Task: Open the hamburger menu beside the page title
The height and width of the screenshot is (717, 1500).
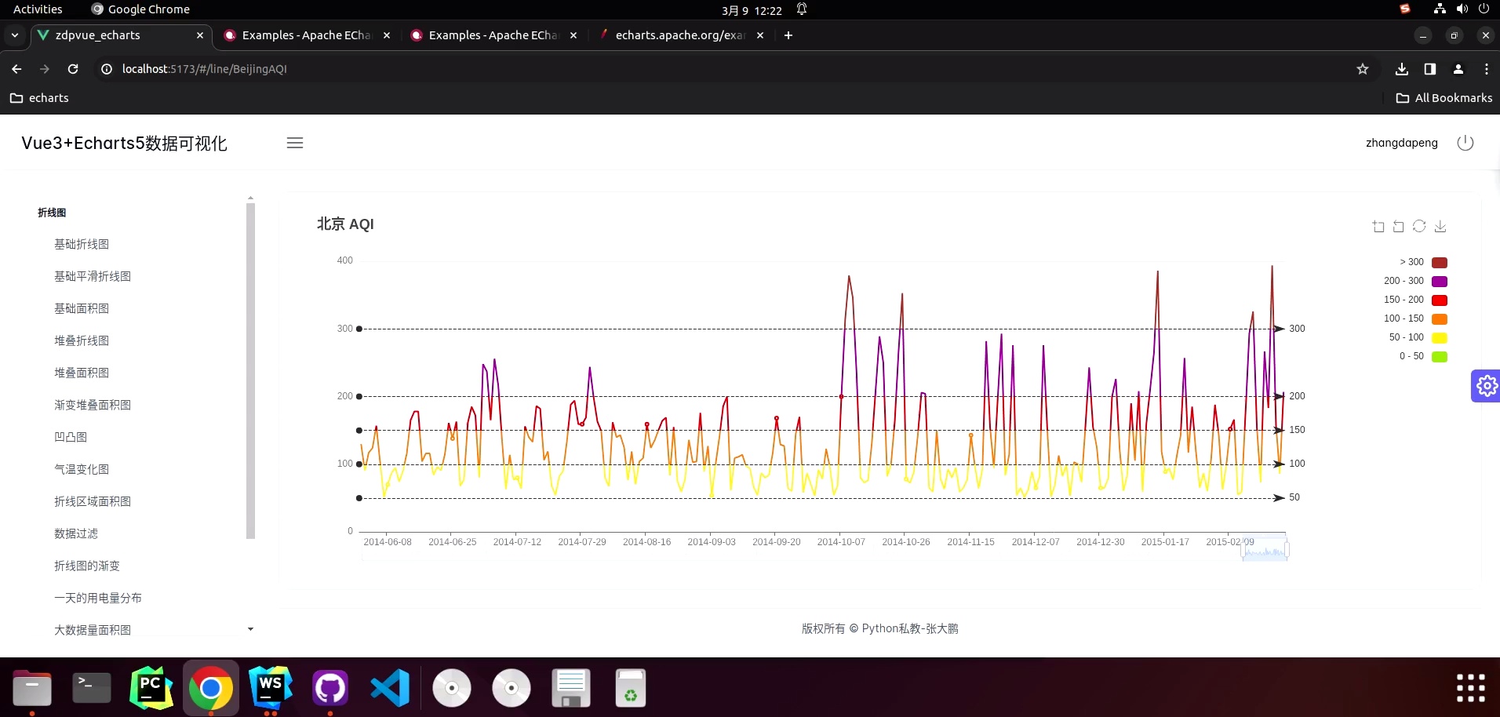Action: click(x=294, y=143)
